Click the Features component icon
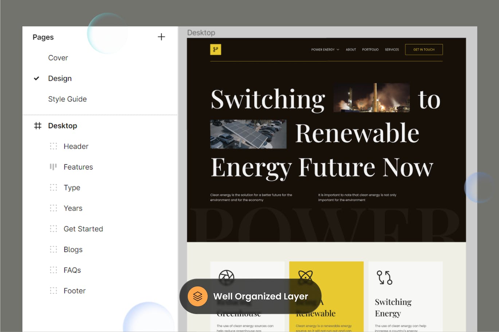 pos(53,167)
